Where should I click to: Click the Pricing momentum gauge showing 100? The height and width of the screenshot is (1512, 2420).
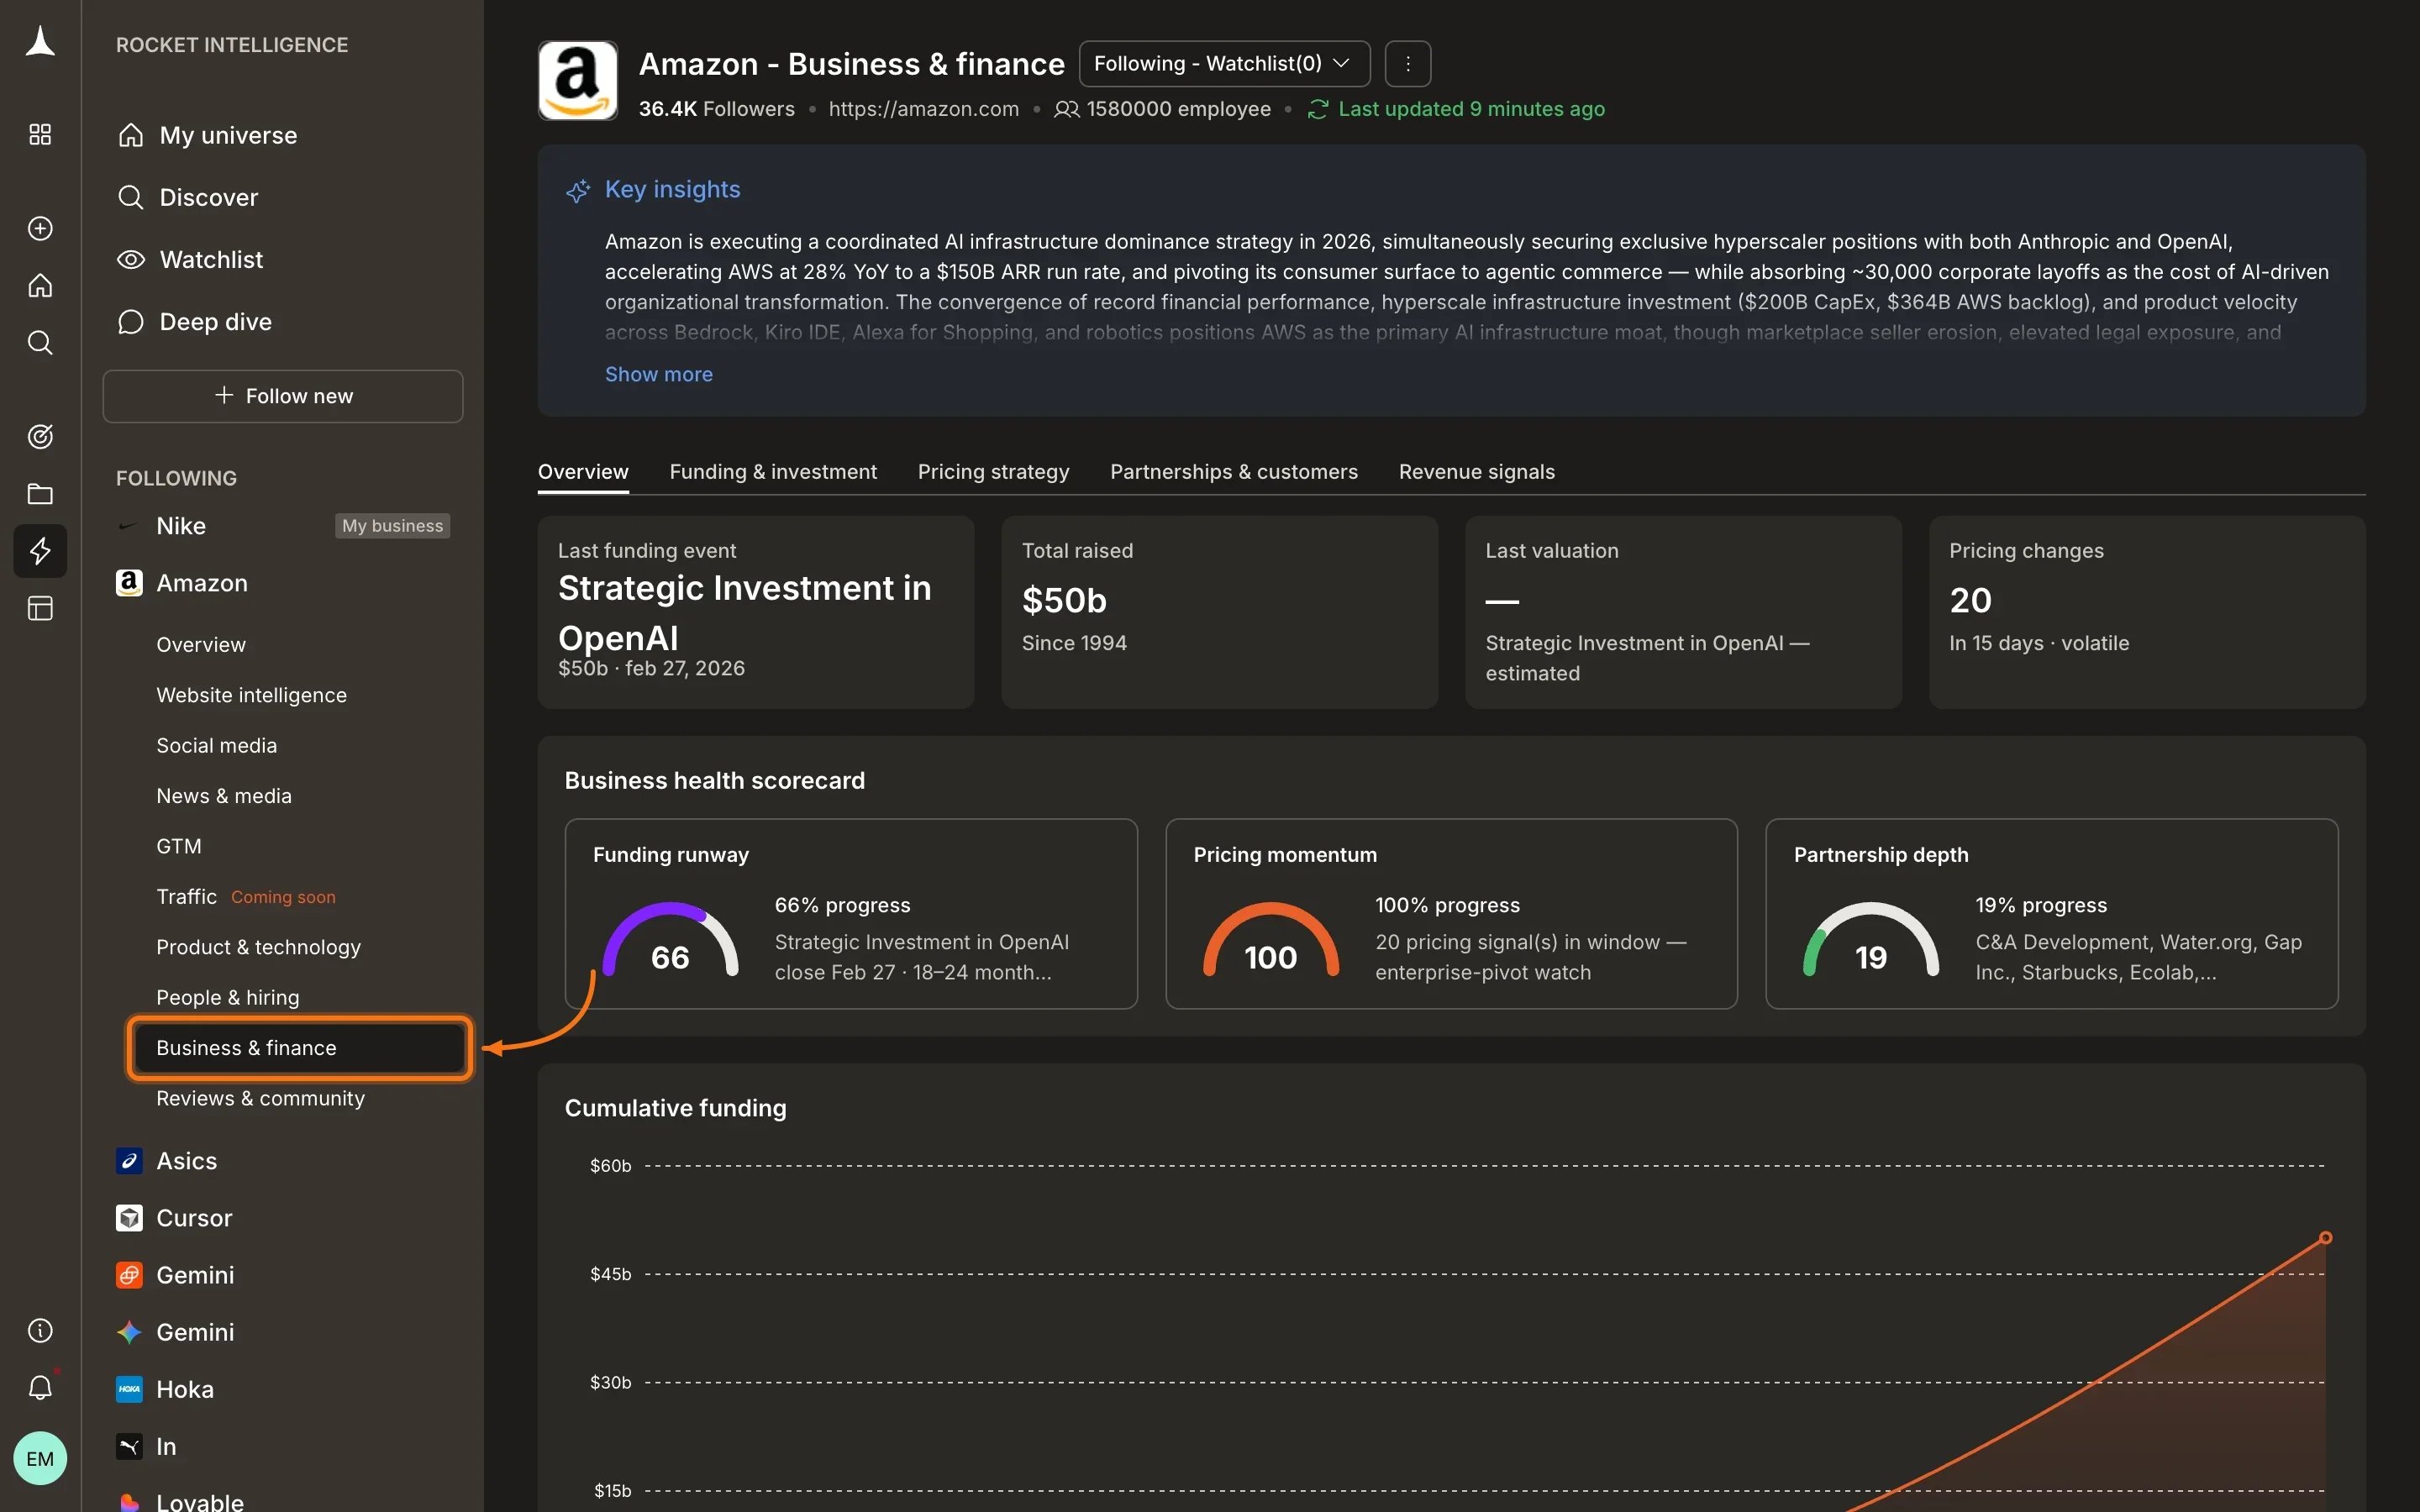tap(1270, 940)
